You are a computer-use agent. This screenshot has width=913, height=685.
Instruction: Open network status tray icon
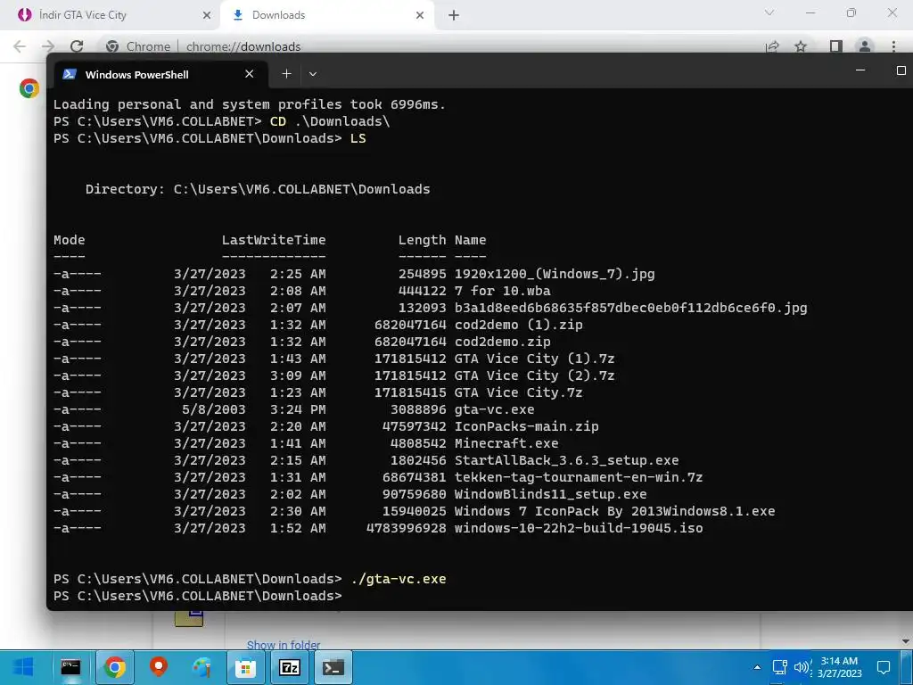tap(779, 667)
